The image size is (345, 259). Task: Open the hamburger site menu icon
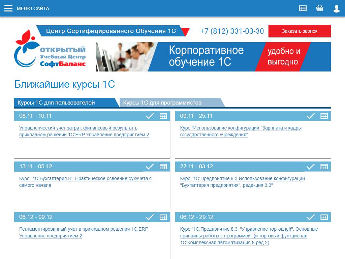[x=8, y=8]
